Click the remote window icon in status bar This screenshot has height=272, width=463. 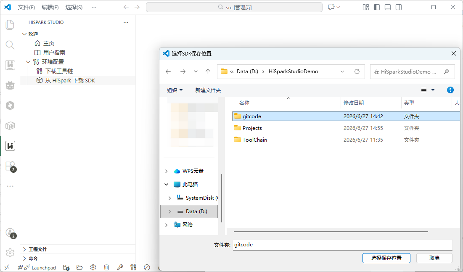6,267
